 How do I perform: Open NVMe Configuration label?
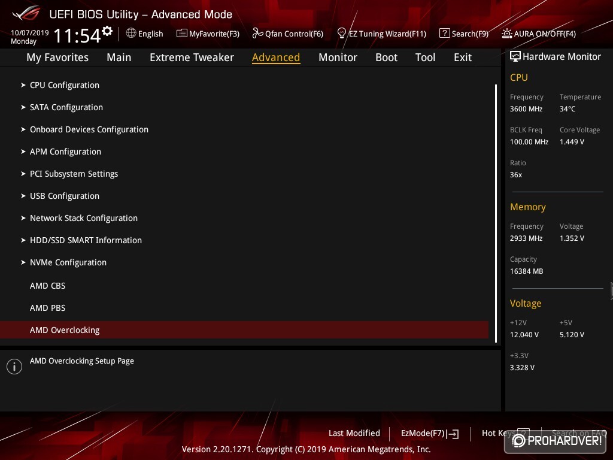(x=68, y=262)
